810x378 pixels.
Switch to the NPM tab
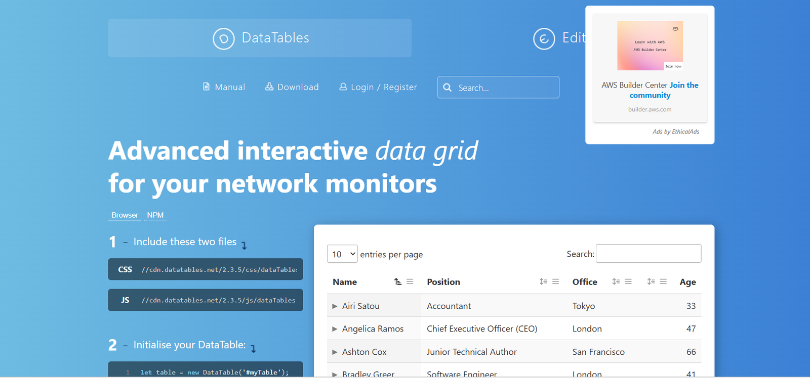[x=155, y=215]
